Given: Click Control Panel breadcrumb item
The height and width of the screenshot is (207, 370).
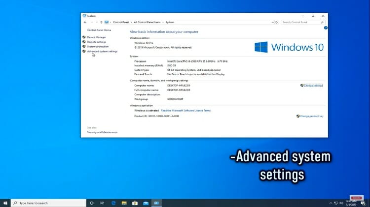Looking at the screenshot, I should coord(121,22).
